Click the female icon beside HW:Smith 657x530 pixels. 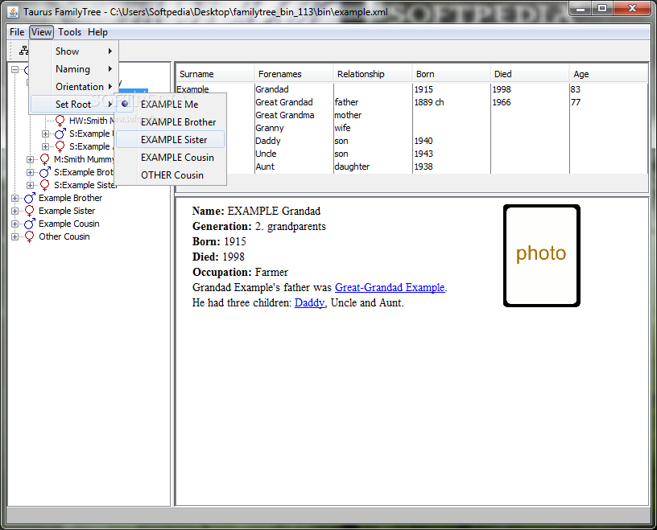[x=60, y=121]
